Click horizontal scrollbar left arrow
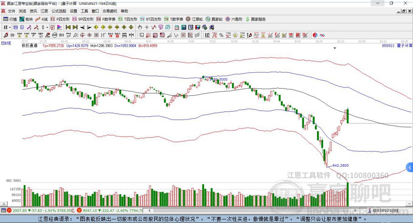Viewport: 413px width, 223px height. (x=150, y=211)
